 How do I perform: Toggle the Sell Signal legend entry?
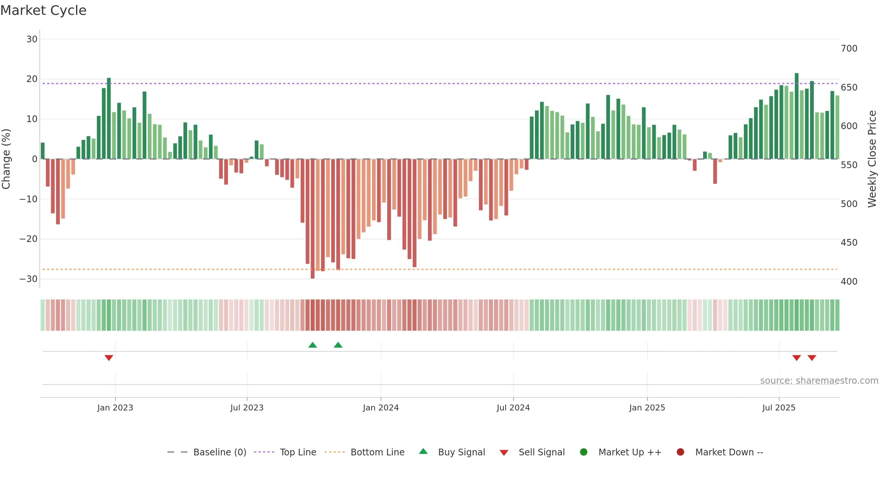[532, 452]
